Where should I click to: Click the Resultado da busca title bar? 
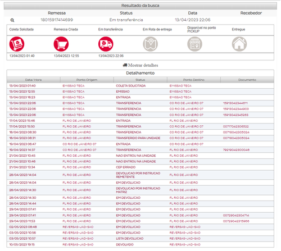[140, 6]
